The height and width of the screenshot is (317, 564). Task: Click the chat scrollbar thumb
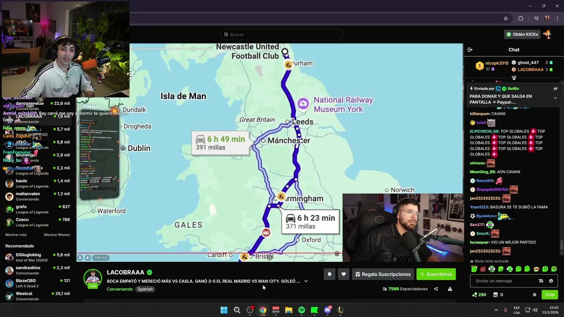[x=561, y=246]
